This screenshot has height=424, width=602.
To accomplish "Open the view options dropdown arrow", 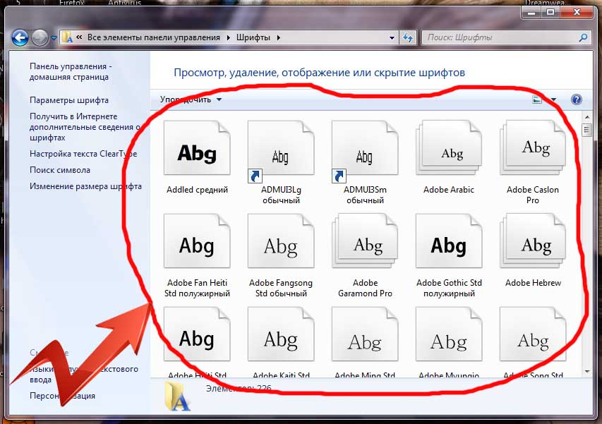I will tap(553, 99).
